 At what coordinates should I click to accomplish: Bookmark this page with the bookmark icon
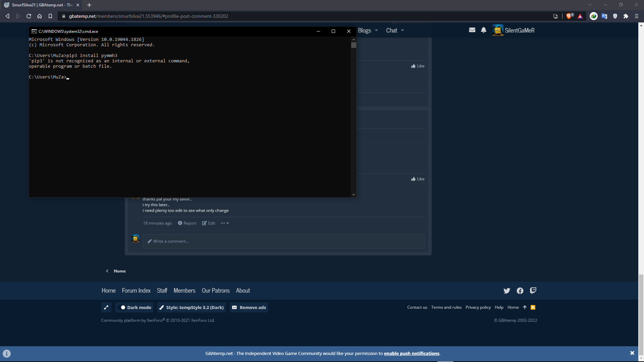tap(50, 16)
